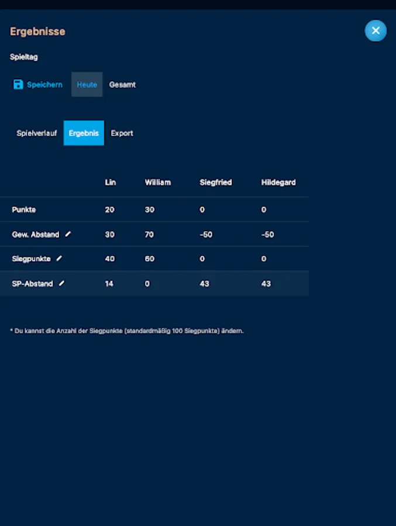This screenshot has width=396, height=526.
Task: Click William's Punkte value 30
Action: click(150, 210)
